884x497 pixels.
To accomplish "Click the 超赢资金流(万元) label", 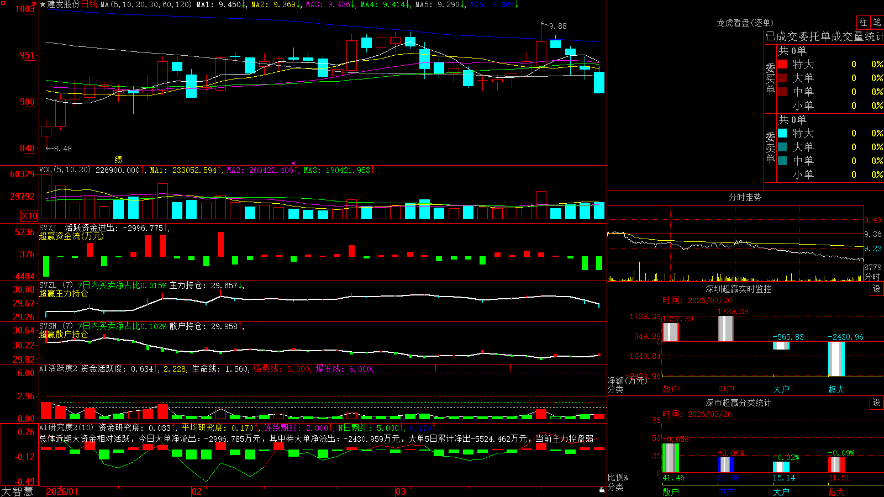I will tap(71, 236).
